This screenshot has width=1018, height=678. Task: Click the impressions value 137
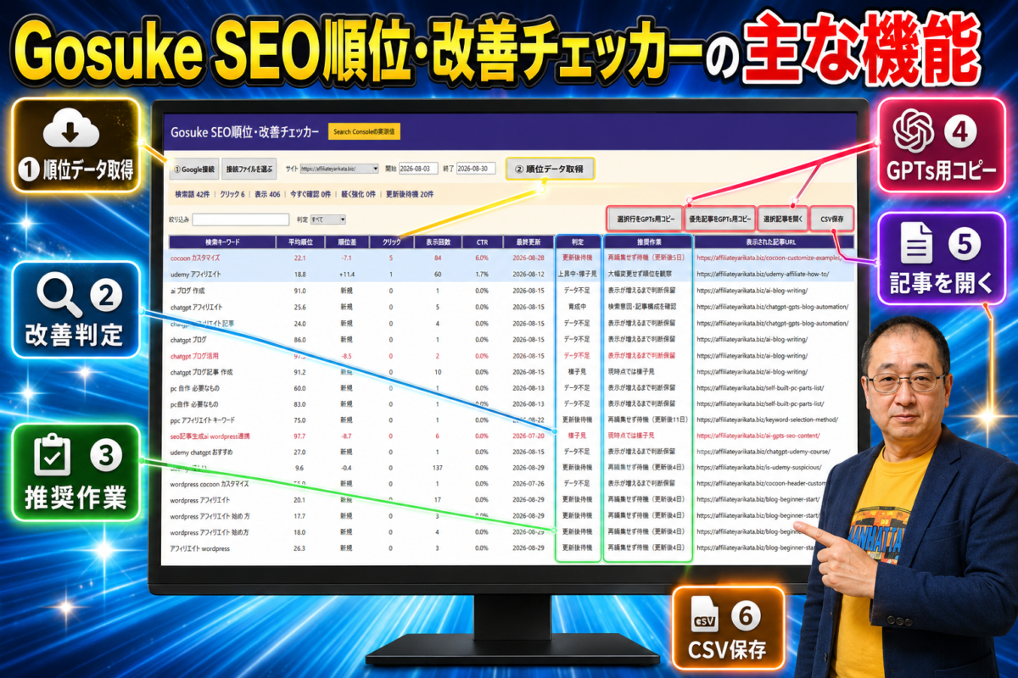pyautogui.click(x=436, y=468)
